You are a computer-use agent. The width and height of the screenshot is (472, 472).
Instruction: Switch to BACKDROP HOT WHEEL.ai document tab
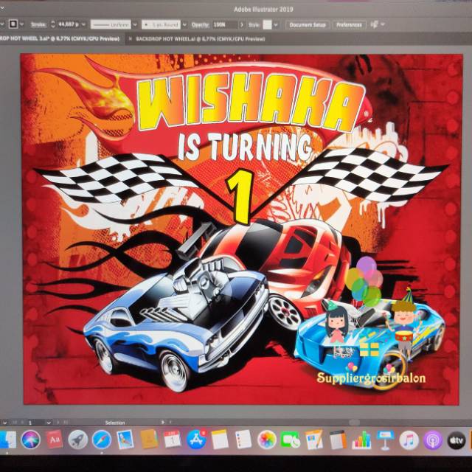pyautogui.click(x=201, y=39)
